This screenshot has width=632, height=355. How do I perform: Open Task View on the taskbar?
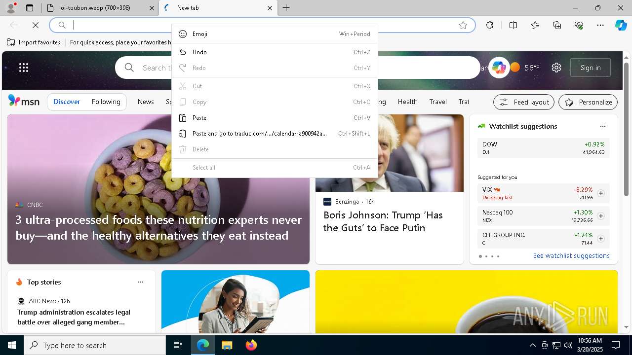(178, 345)
